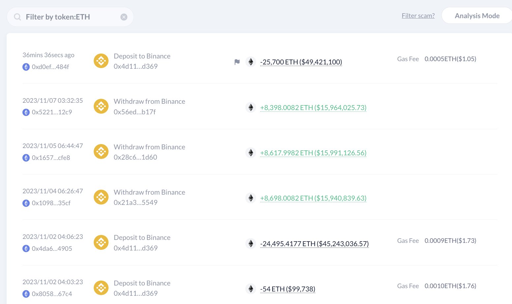Click Ethereum chain icon next to 0x8058...67c4
This screenshot has width=512, height=304.
(x=26, y=294)
